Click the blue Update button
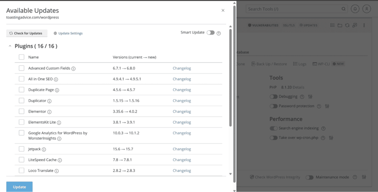Image resolution: width=378 pixels, height=192 pixels. (20, 187)
